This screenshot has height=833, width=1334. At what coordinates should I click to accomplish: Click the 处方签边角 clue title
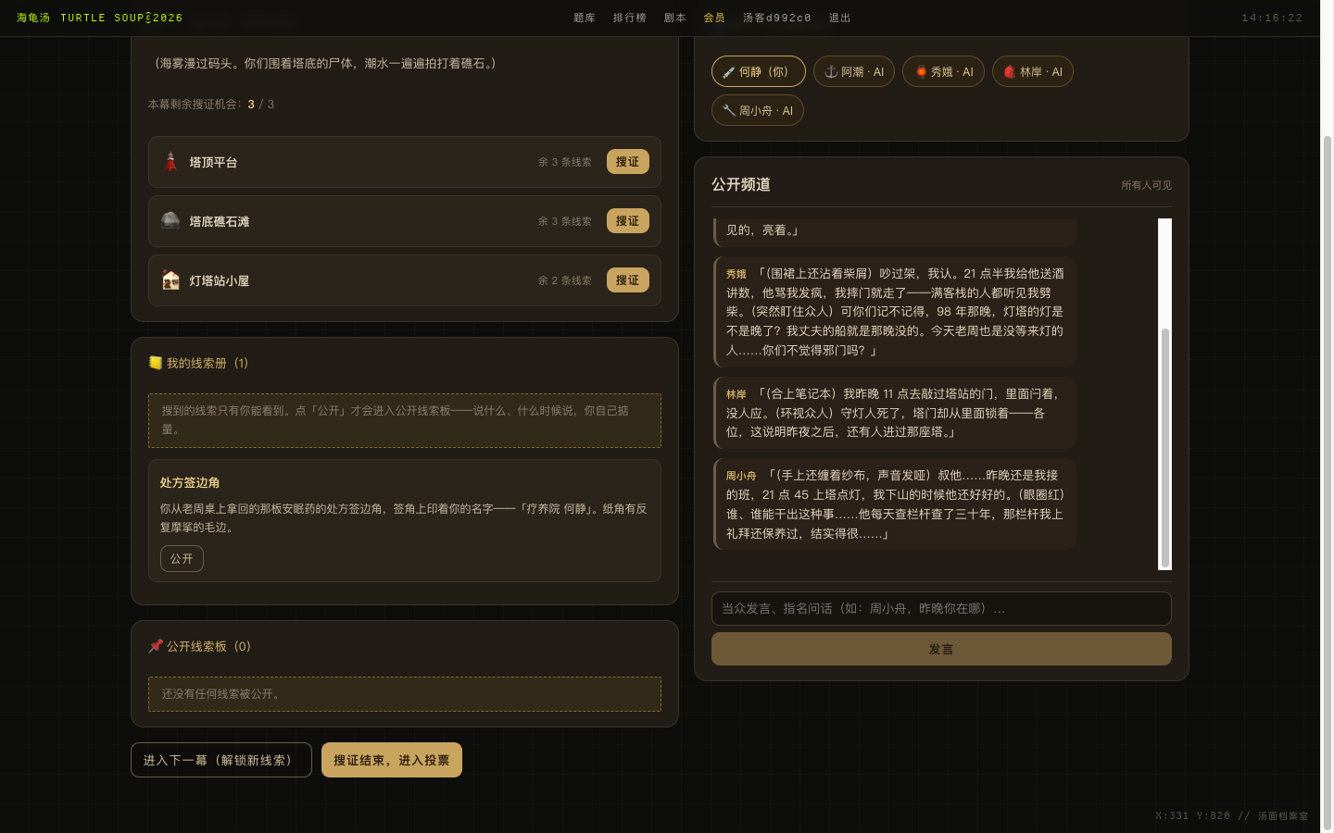pyautogui.click(x=190, y=483)
